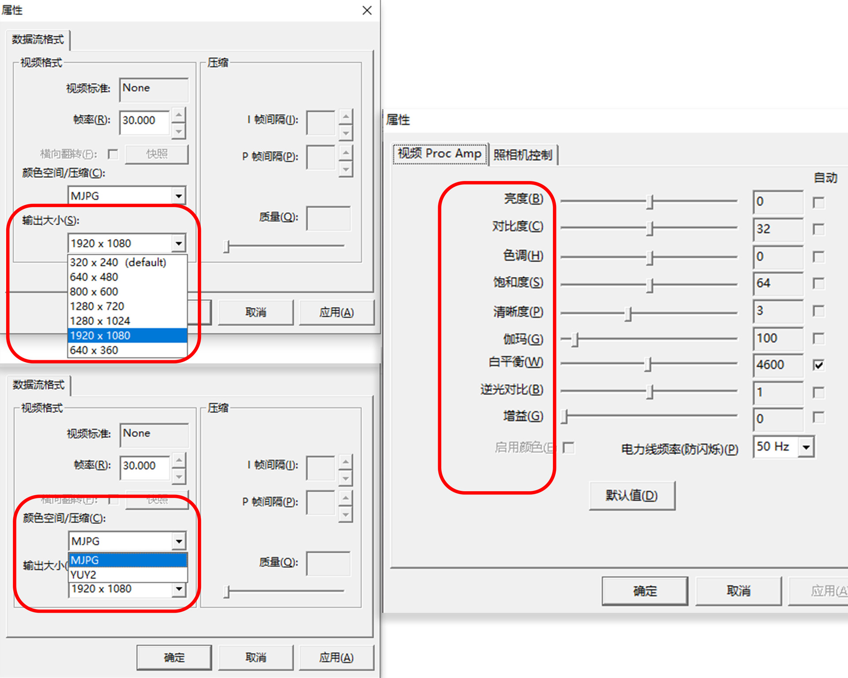
Task: Select the 视频 Proc Amp tab
Action: 440,154
